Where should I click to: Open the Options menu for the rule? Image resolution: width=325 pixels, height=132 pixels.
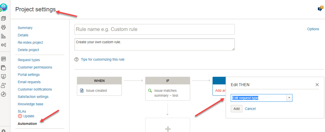click(313, 29)
